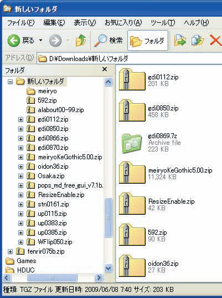Click the green Back arrow button
The image size is (222, 298).
[x=13, y=41]
